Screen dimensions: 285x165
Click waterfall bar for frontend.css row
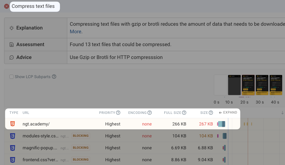224,160
